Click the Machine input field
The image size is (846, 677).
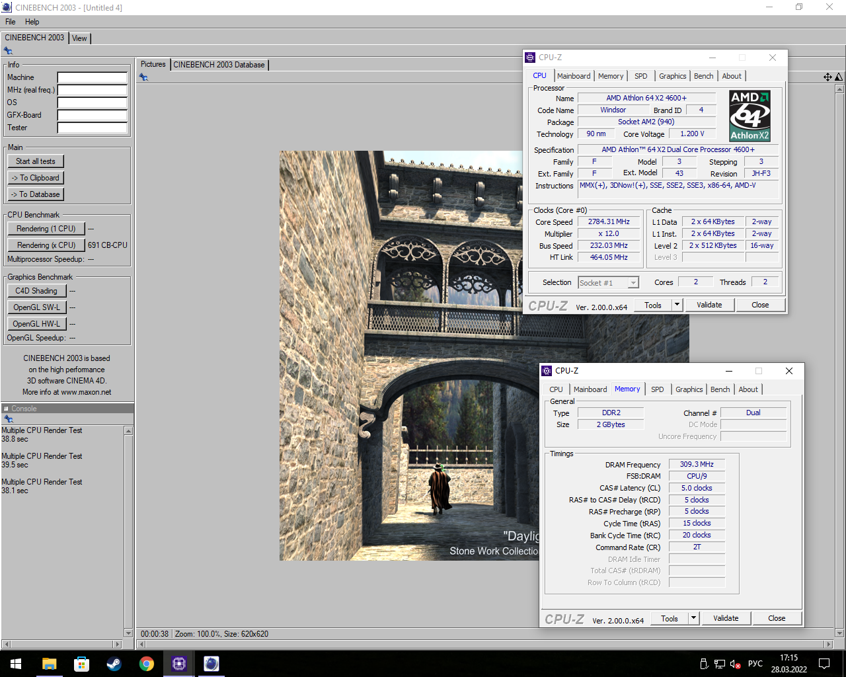pyautogui.click(x=92, y=77)
